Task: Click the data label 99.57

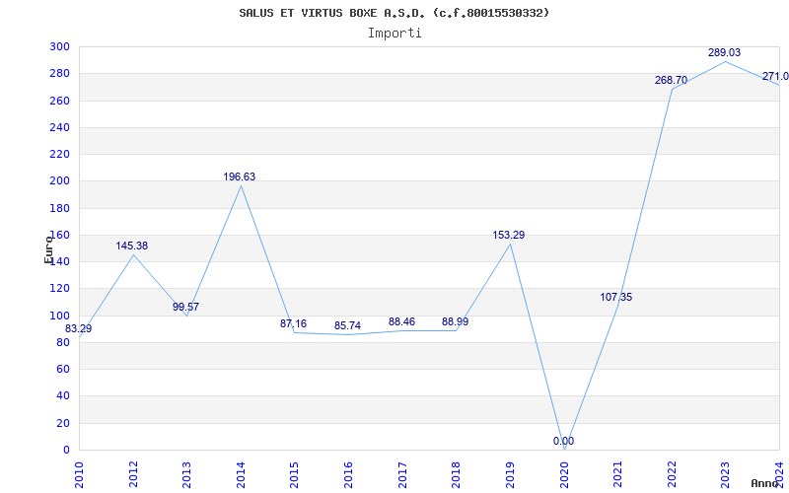Action: tap(185, 307)
